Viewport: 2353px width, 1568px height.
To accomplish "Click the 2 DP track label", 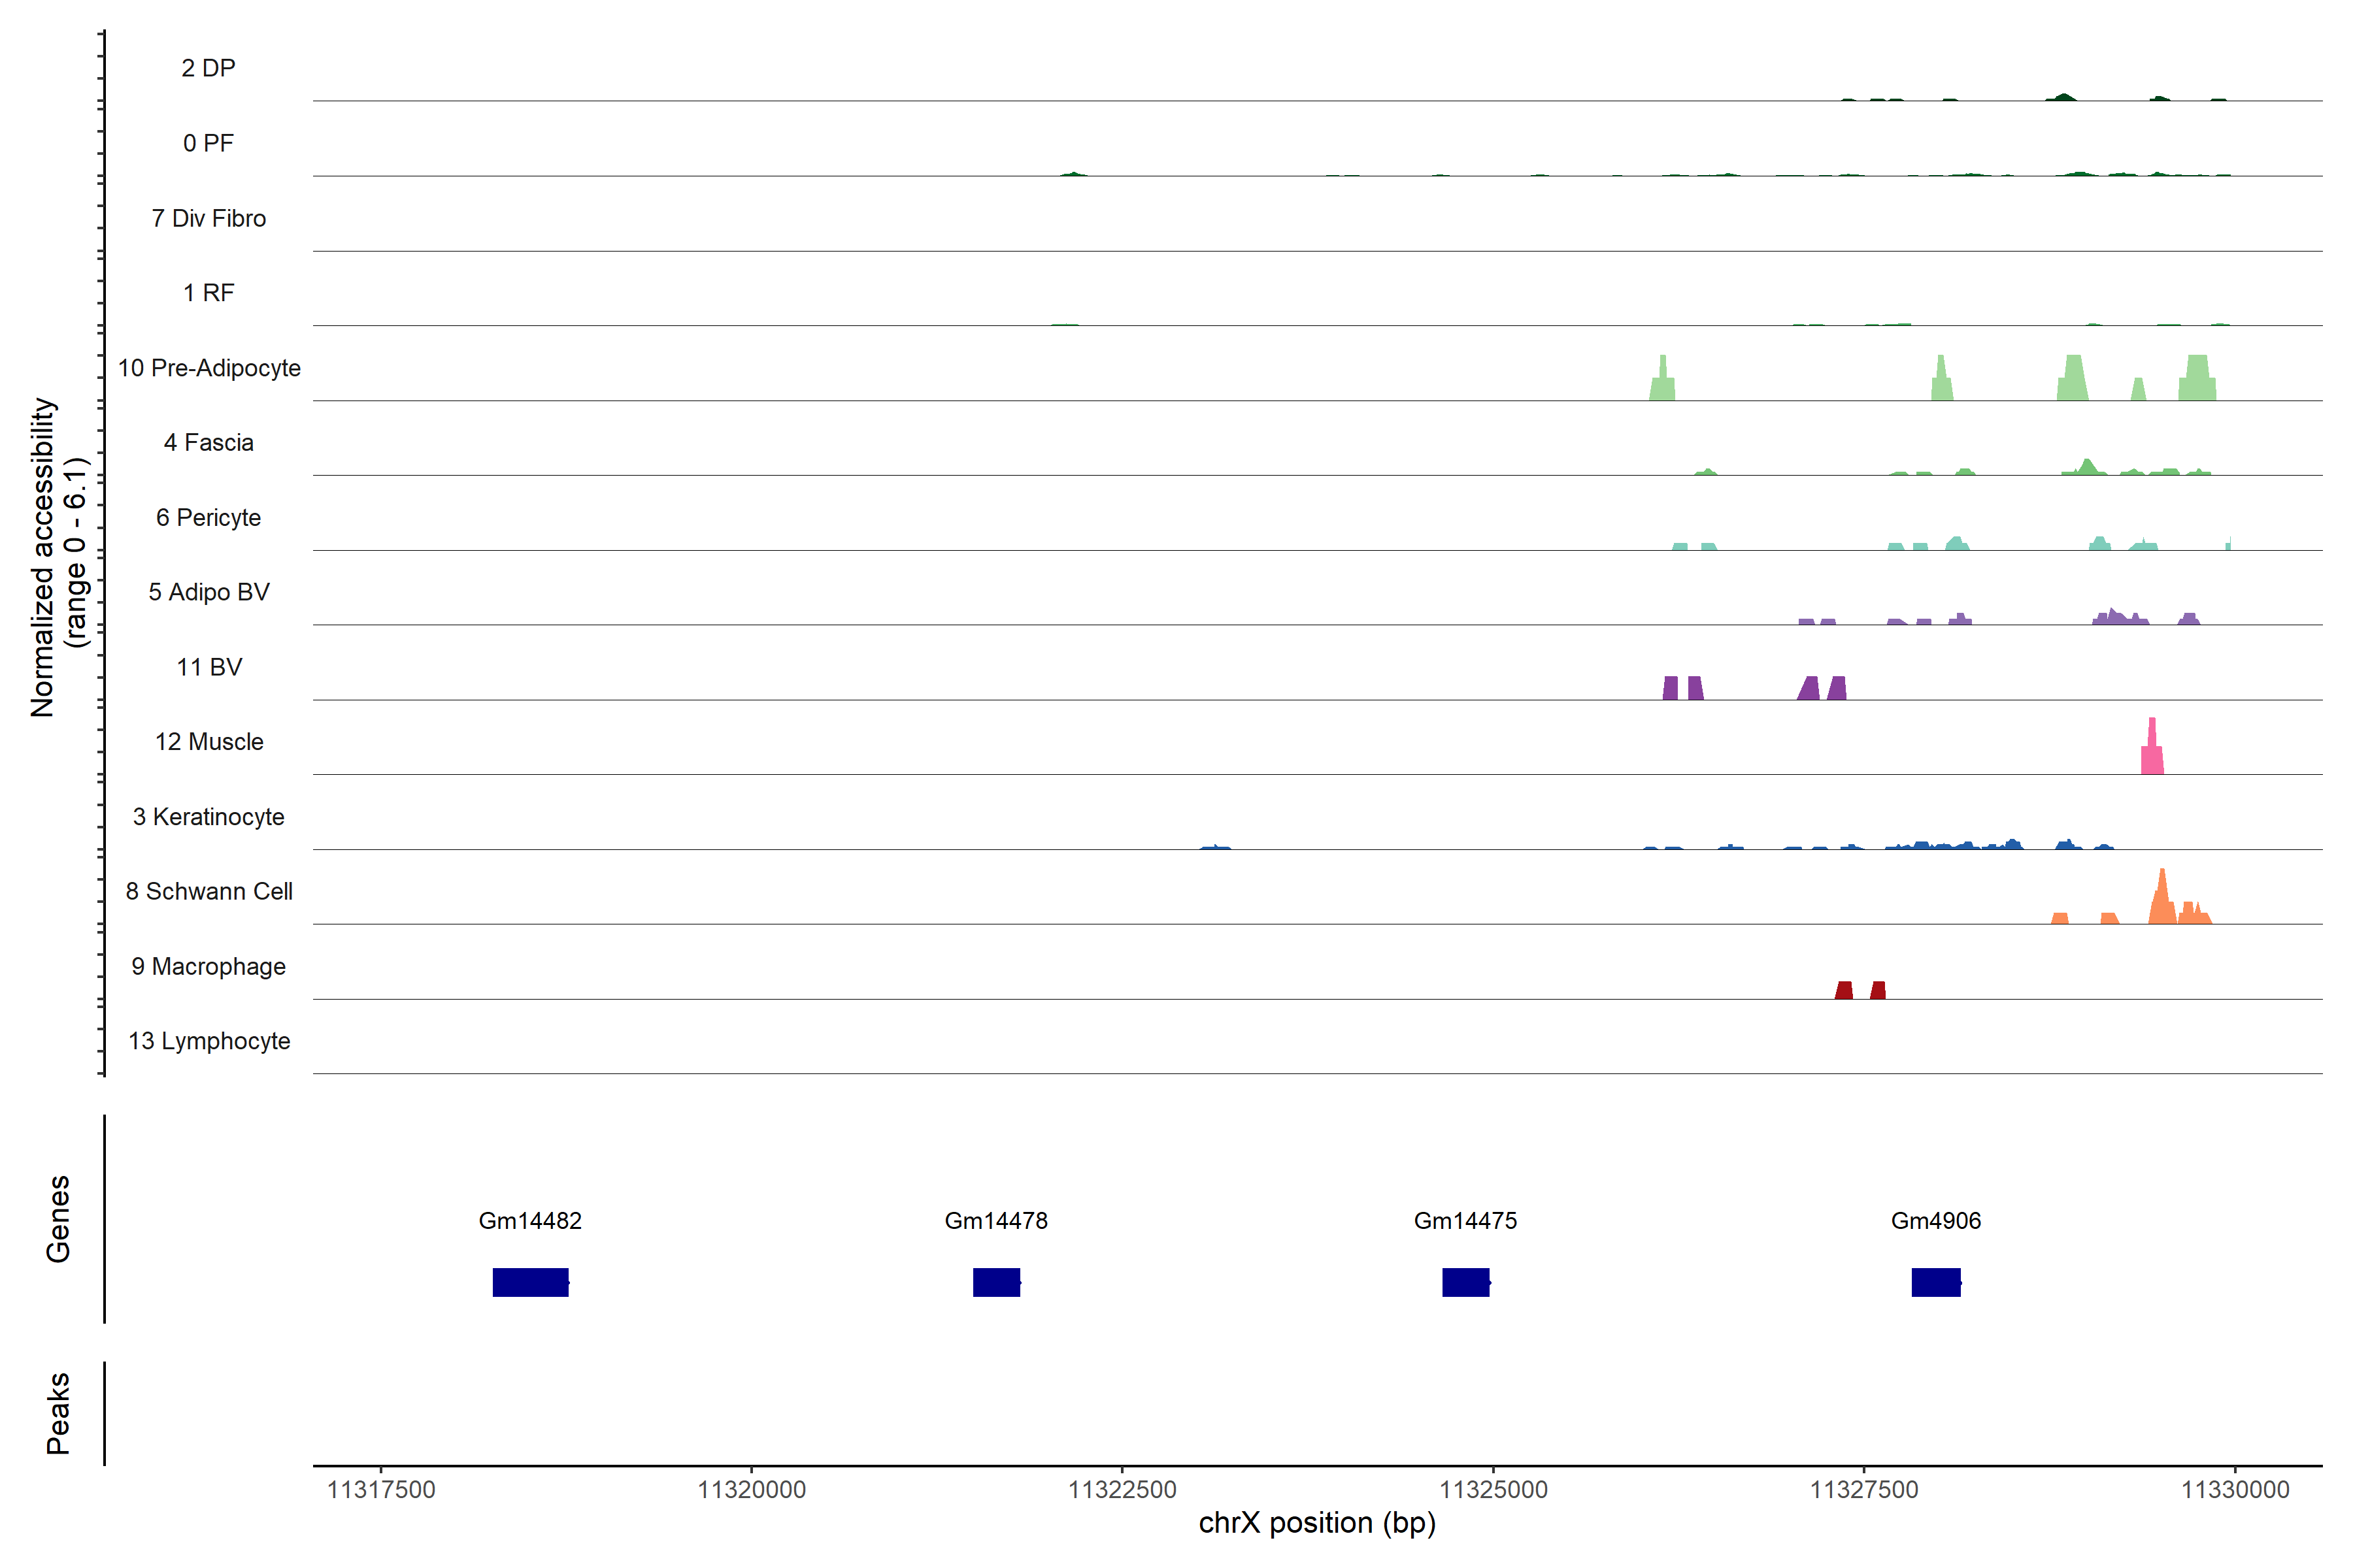I will [x=208, y=68].
